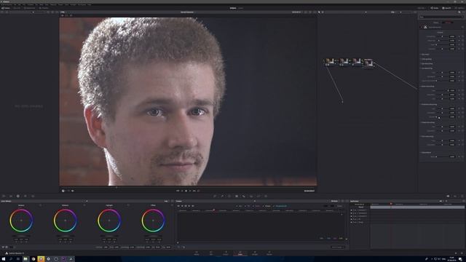Click the Offset color wheel center

tap(153, 221)
